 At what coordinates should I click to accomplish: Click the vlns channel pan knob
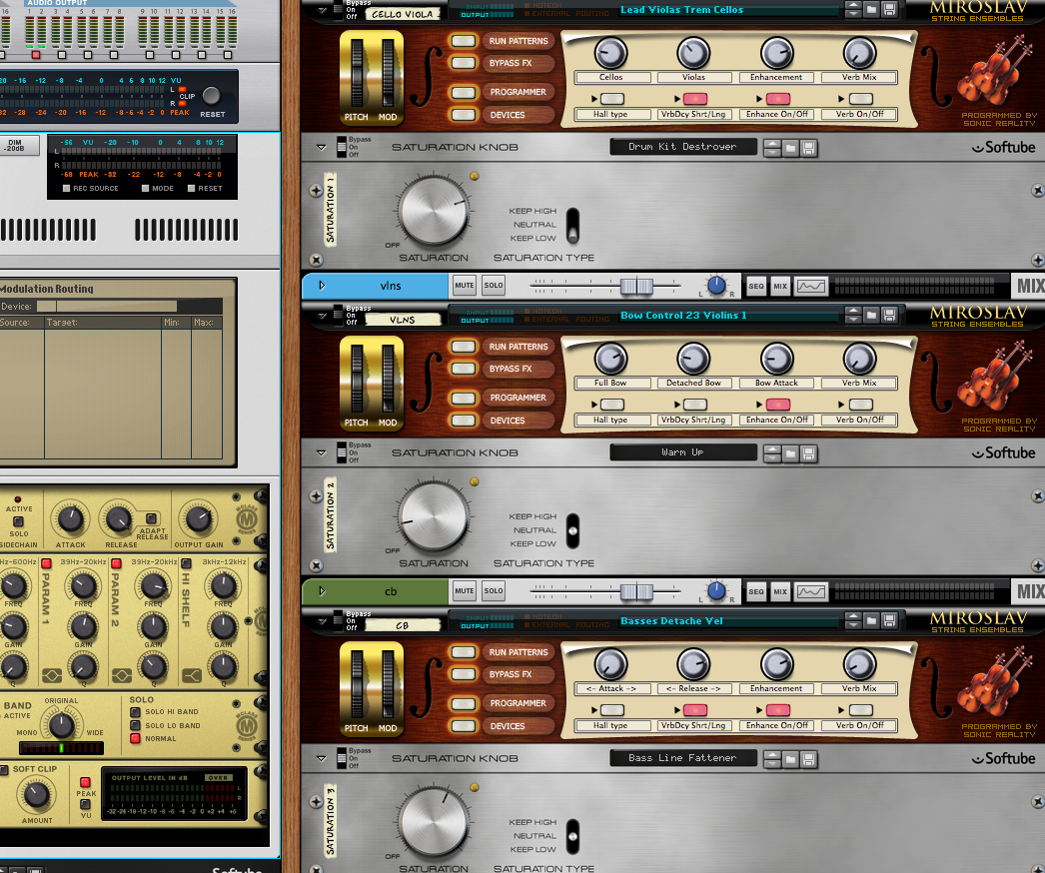(x=715, y=286)
